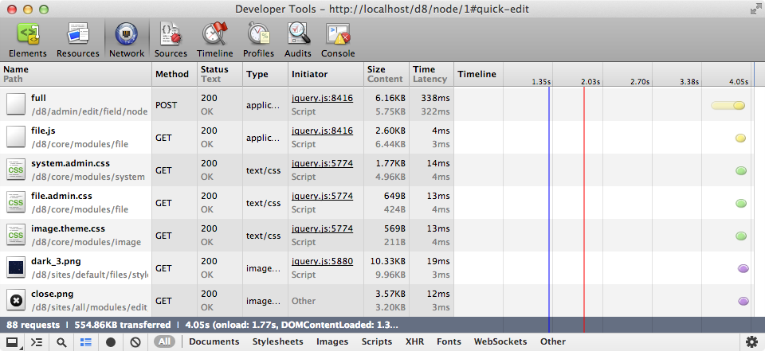This screenshot has width=765, height=351.
Task: Sort by Size column header
Action: [386, 74]
